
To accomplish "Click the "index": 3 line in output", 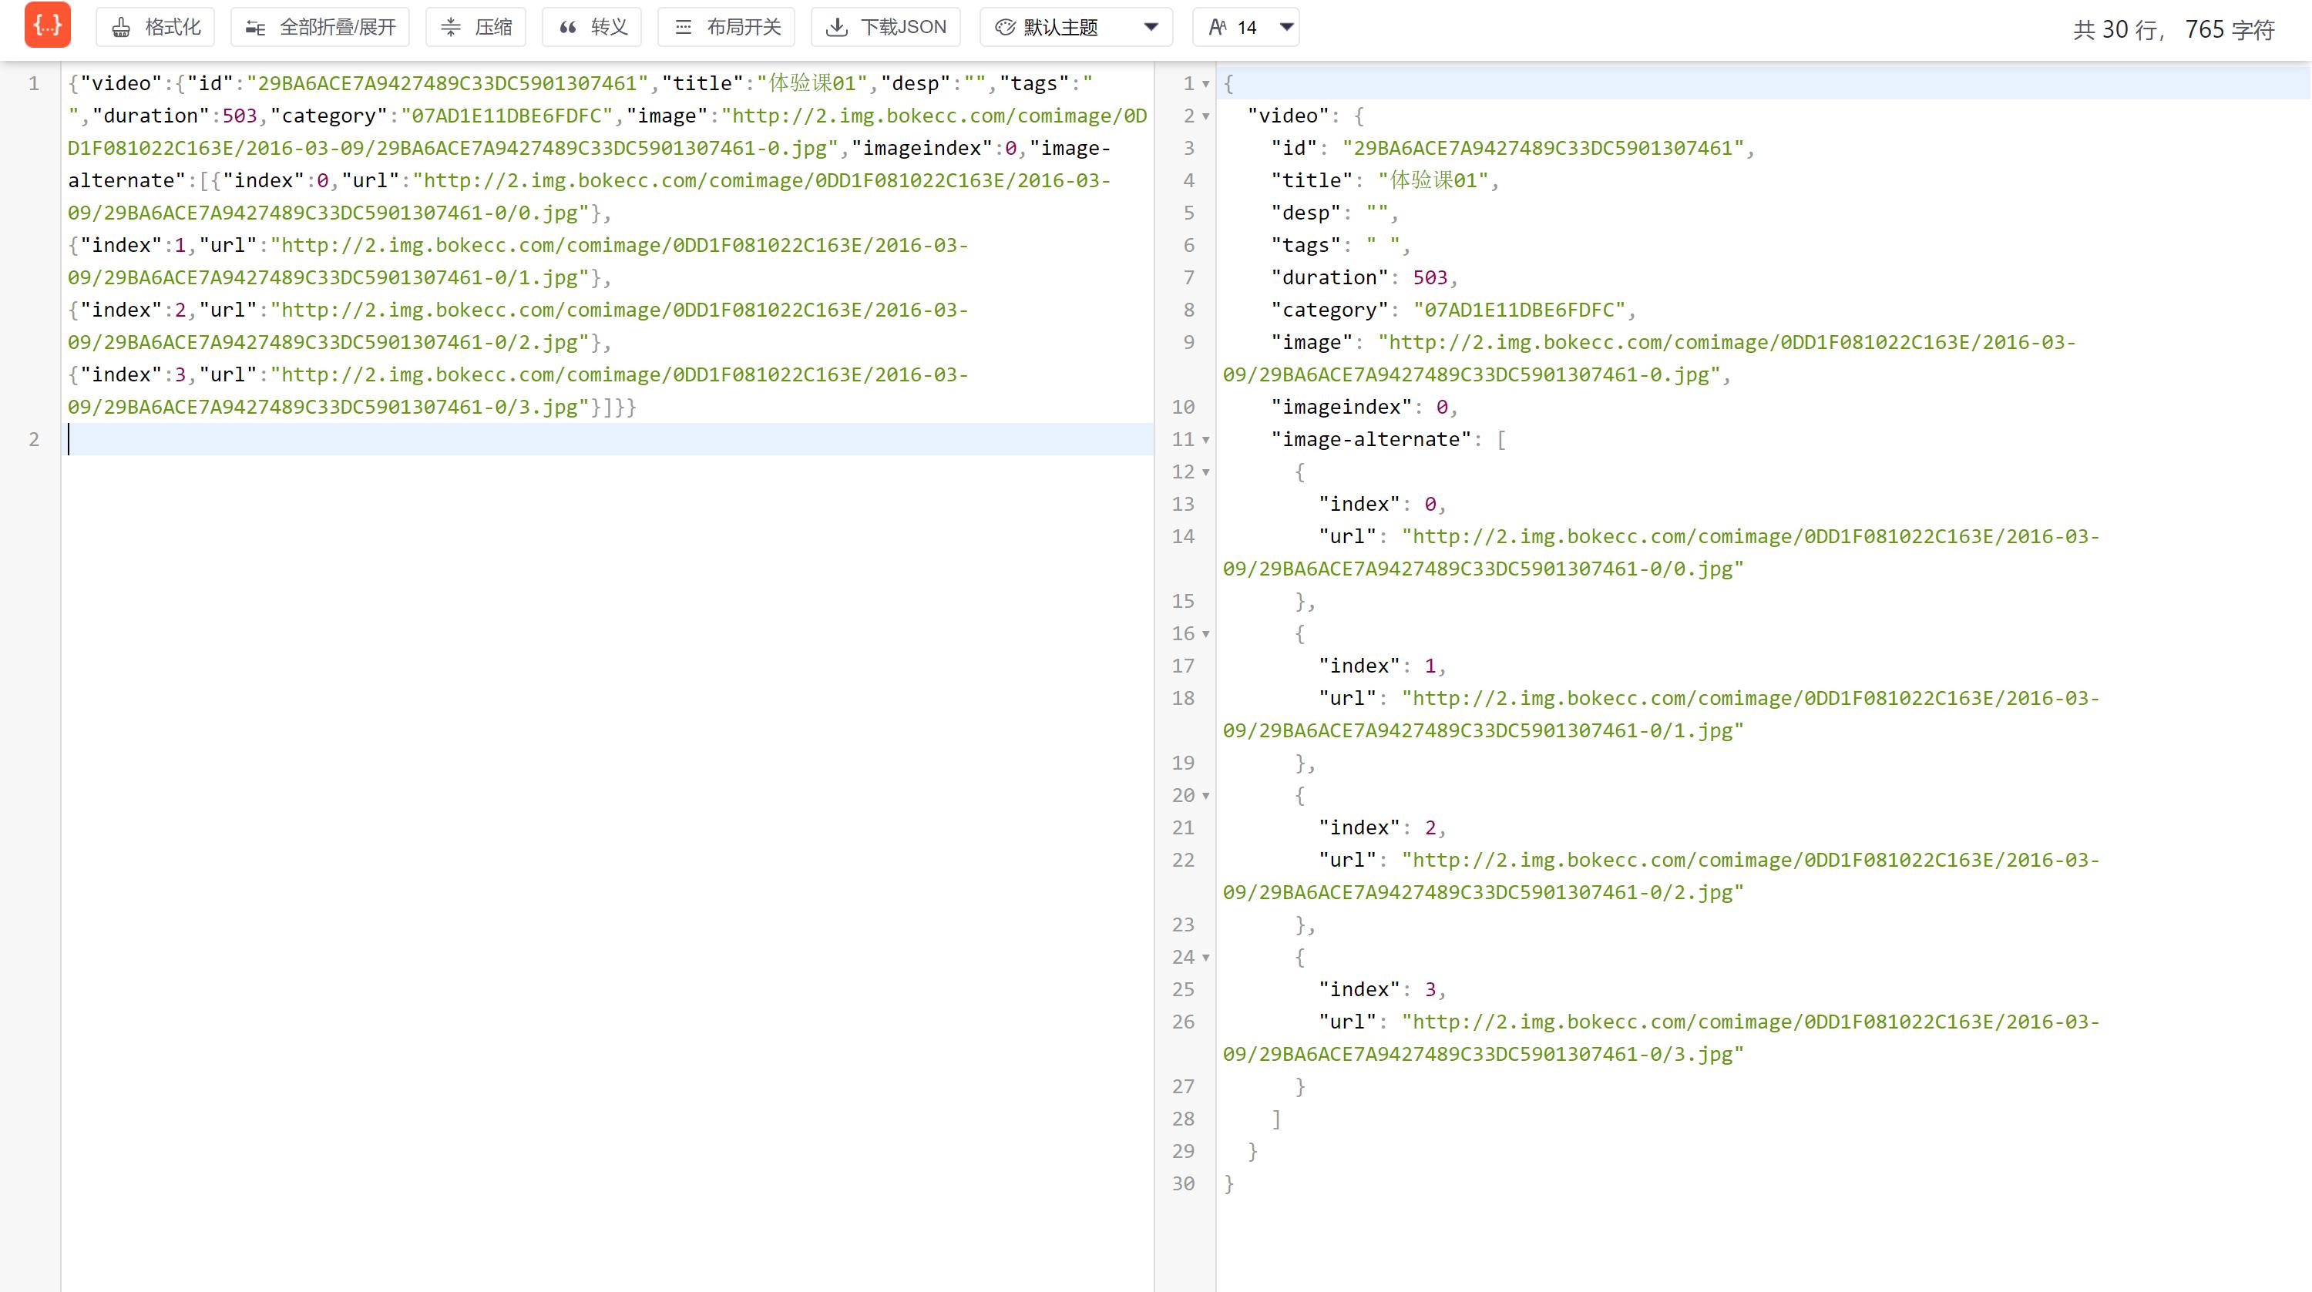I will [1381, 988].
